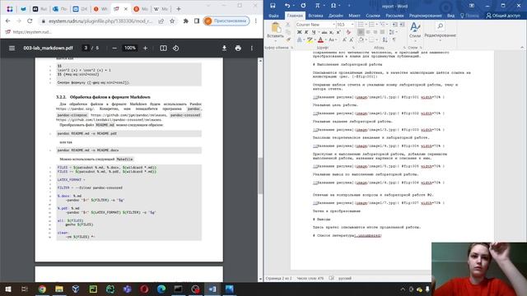Expand numbered list options in Word

376,25
